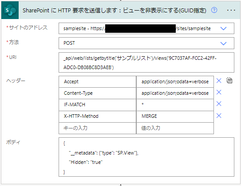
Task: Click the ヘッダー section label
Action: [16, 81]
